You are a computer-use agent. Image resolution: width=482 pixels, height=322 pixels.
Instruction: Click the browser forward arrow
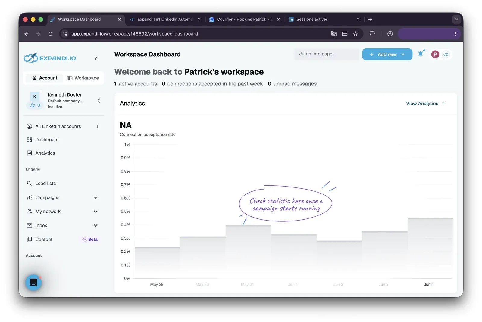38,34
